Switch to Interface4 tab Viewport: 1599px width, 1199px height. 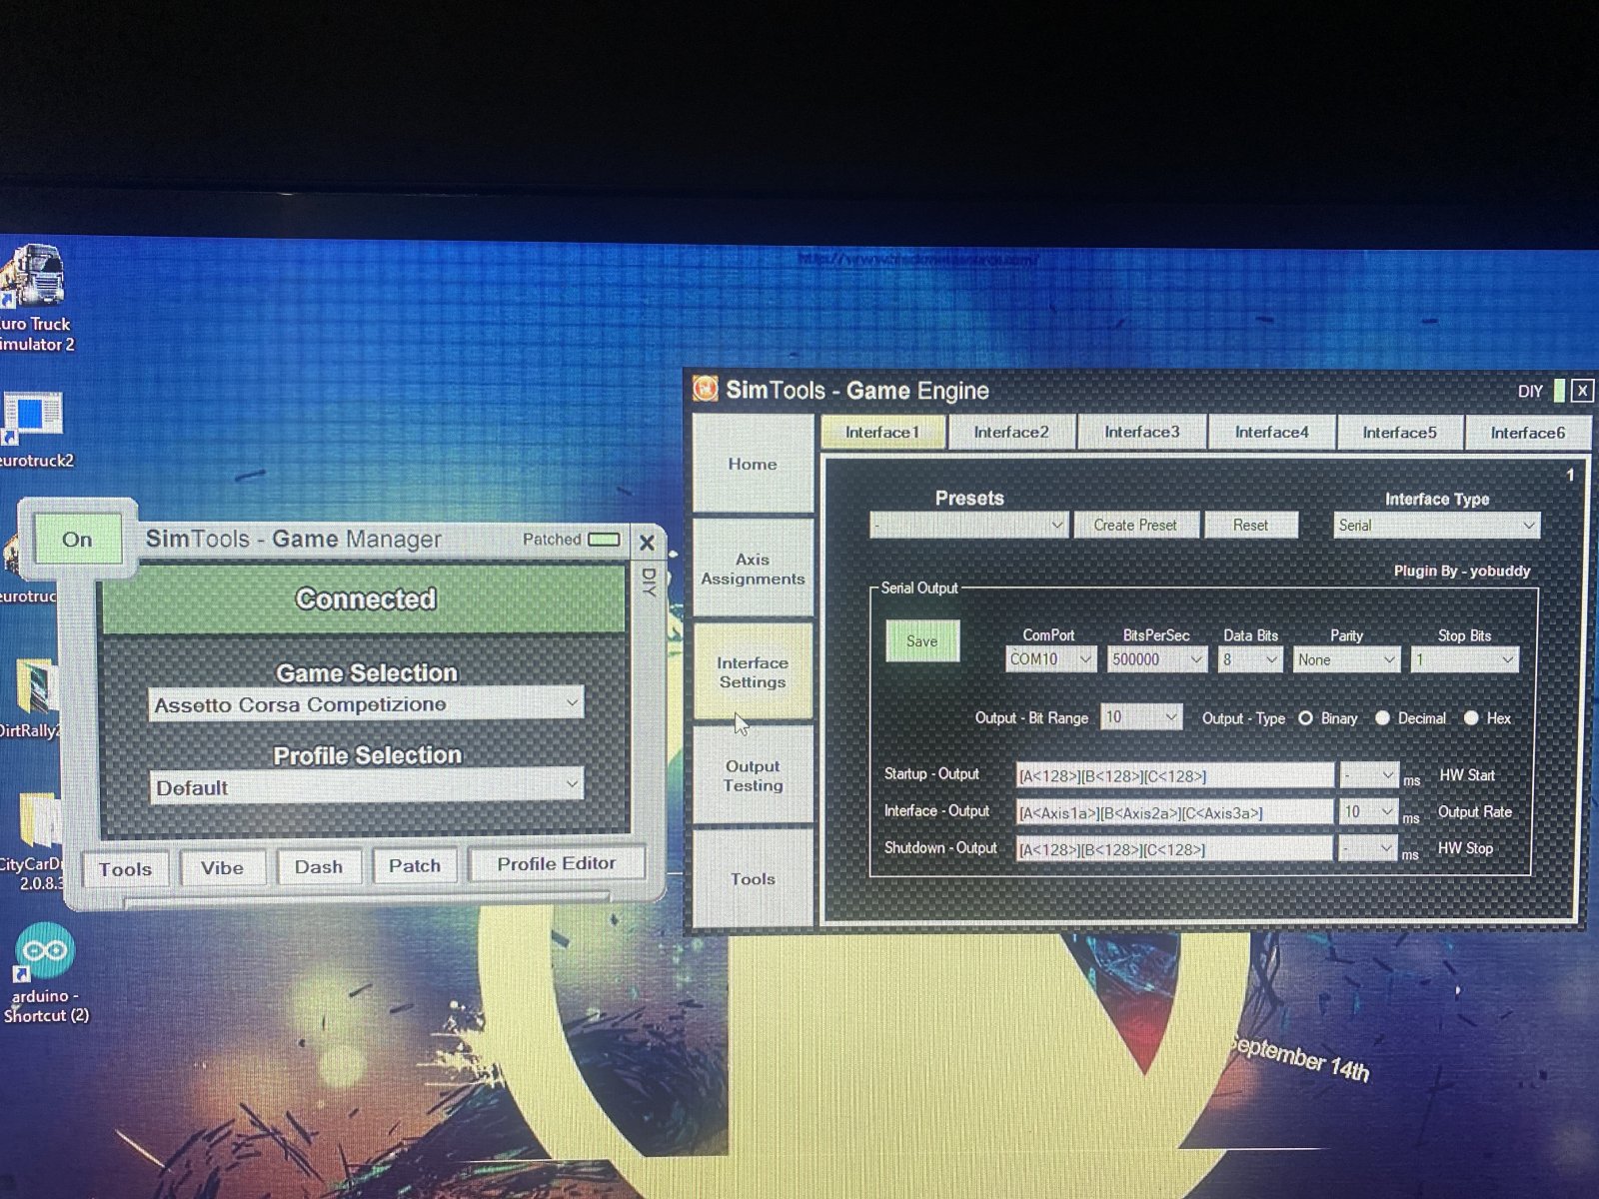[1271, 432]
